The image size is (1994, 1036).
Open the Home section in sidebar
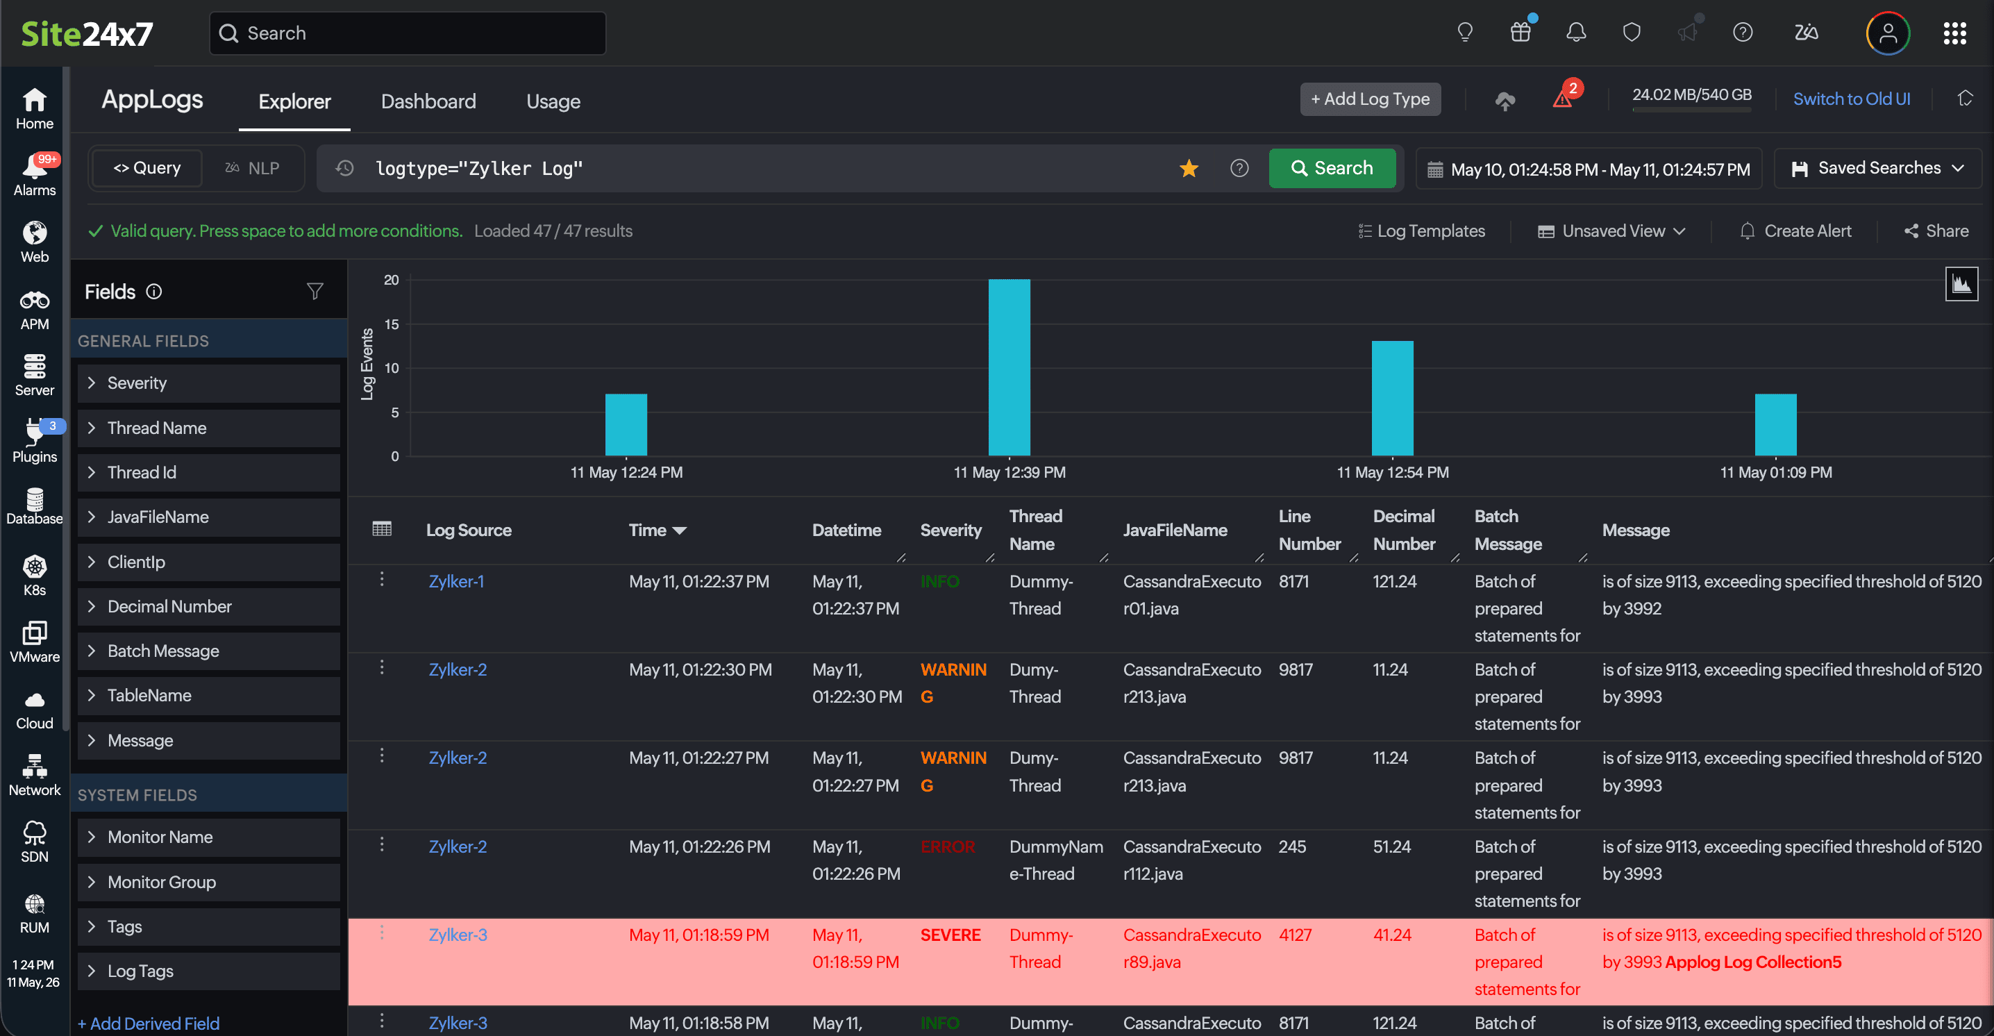(x=34, y=108)
